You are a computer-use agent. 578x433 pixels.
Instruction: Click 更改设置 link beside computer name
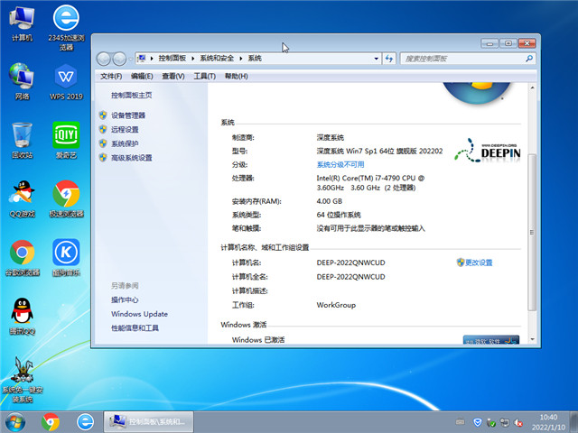pyautogui.click(x=479, y=263)
